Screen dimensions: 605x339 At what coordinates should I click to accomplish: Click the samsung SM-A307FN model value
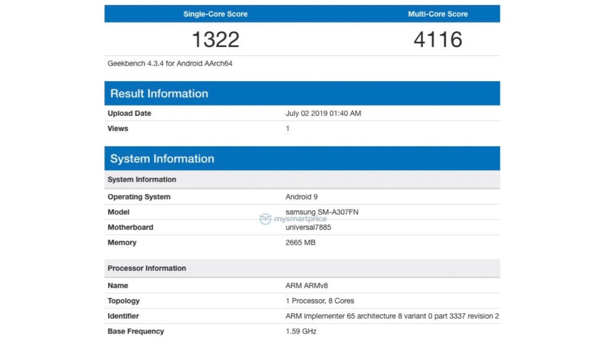pos(322,212)
